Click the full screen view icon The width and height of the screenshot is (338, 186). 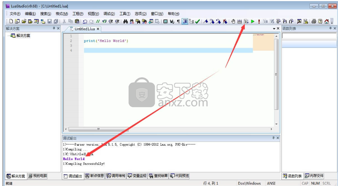pos(166,22)
